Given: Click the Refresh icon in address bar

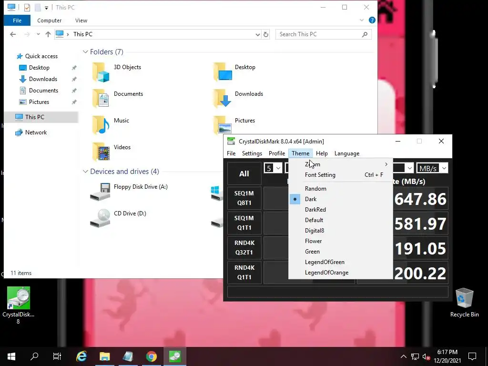Looking at the screenshot, I should click(266, 34).
